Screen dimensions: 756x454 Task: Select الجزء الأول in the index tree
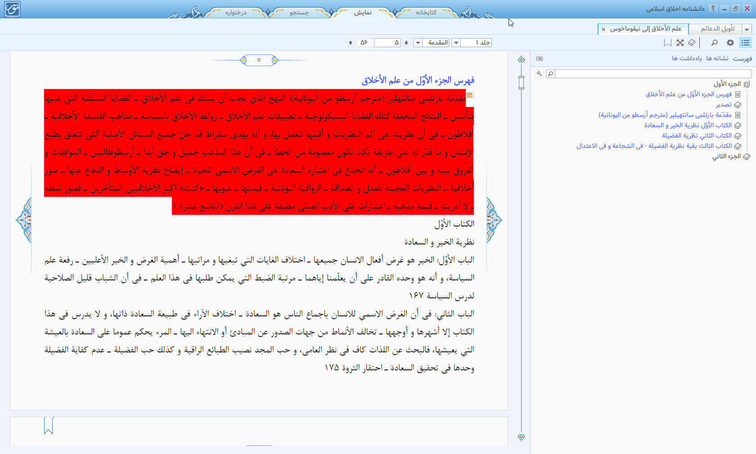click(x=727, y=84)
